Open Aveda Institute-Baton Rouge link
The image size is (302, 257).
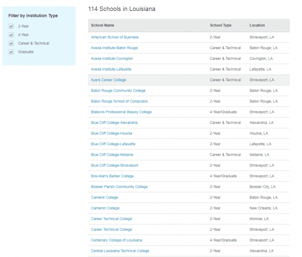pos(114,48)
